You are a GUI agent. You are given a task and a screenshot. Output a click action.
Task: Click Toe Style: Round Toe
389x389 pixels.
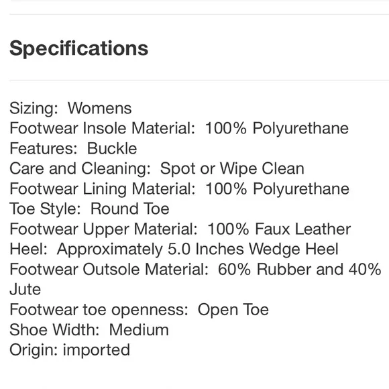click(x=89, y=209)
